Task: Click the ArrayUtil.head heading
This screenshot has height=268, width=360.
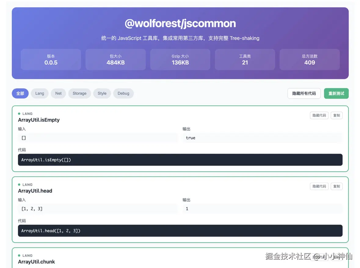Action: pos(35,191)
